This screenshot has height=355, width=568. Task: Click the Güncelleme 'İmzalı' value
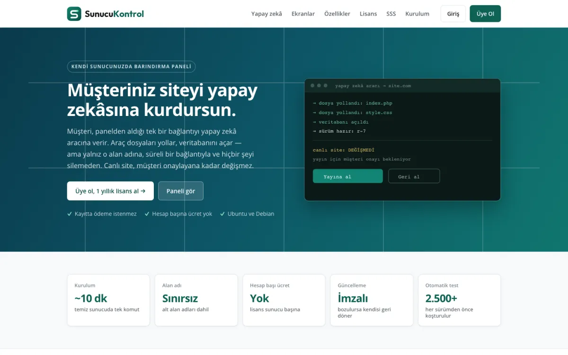pos(353,298)
